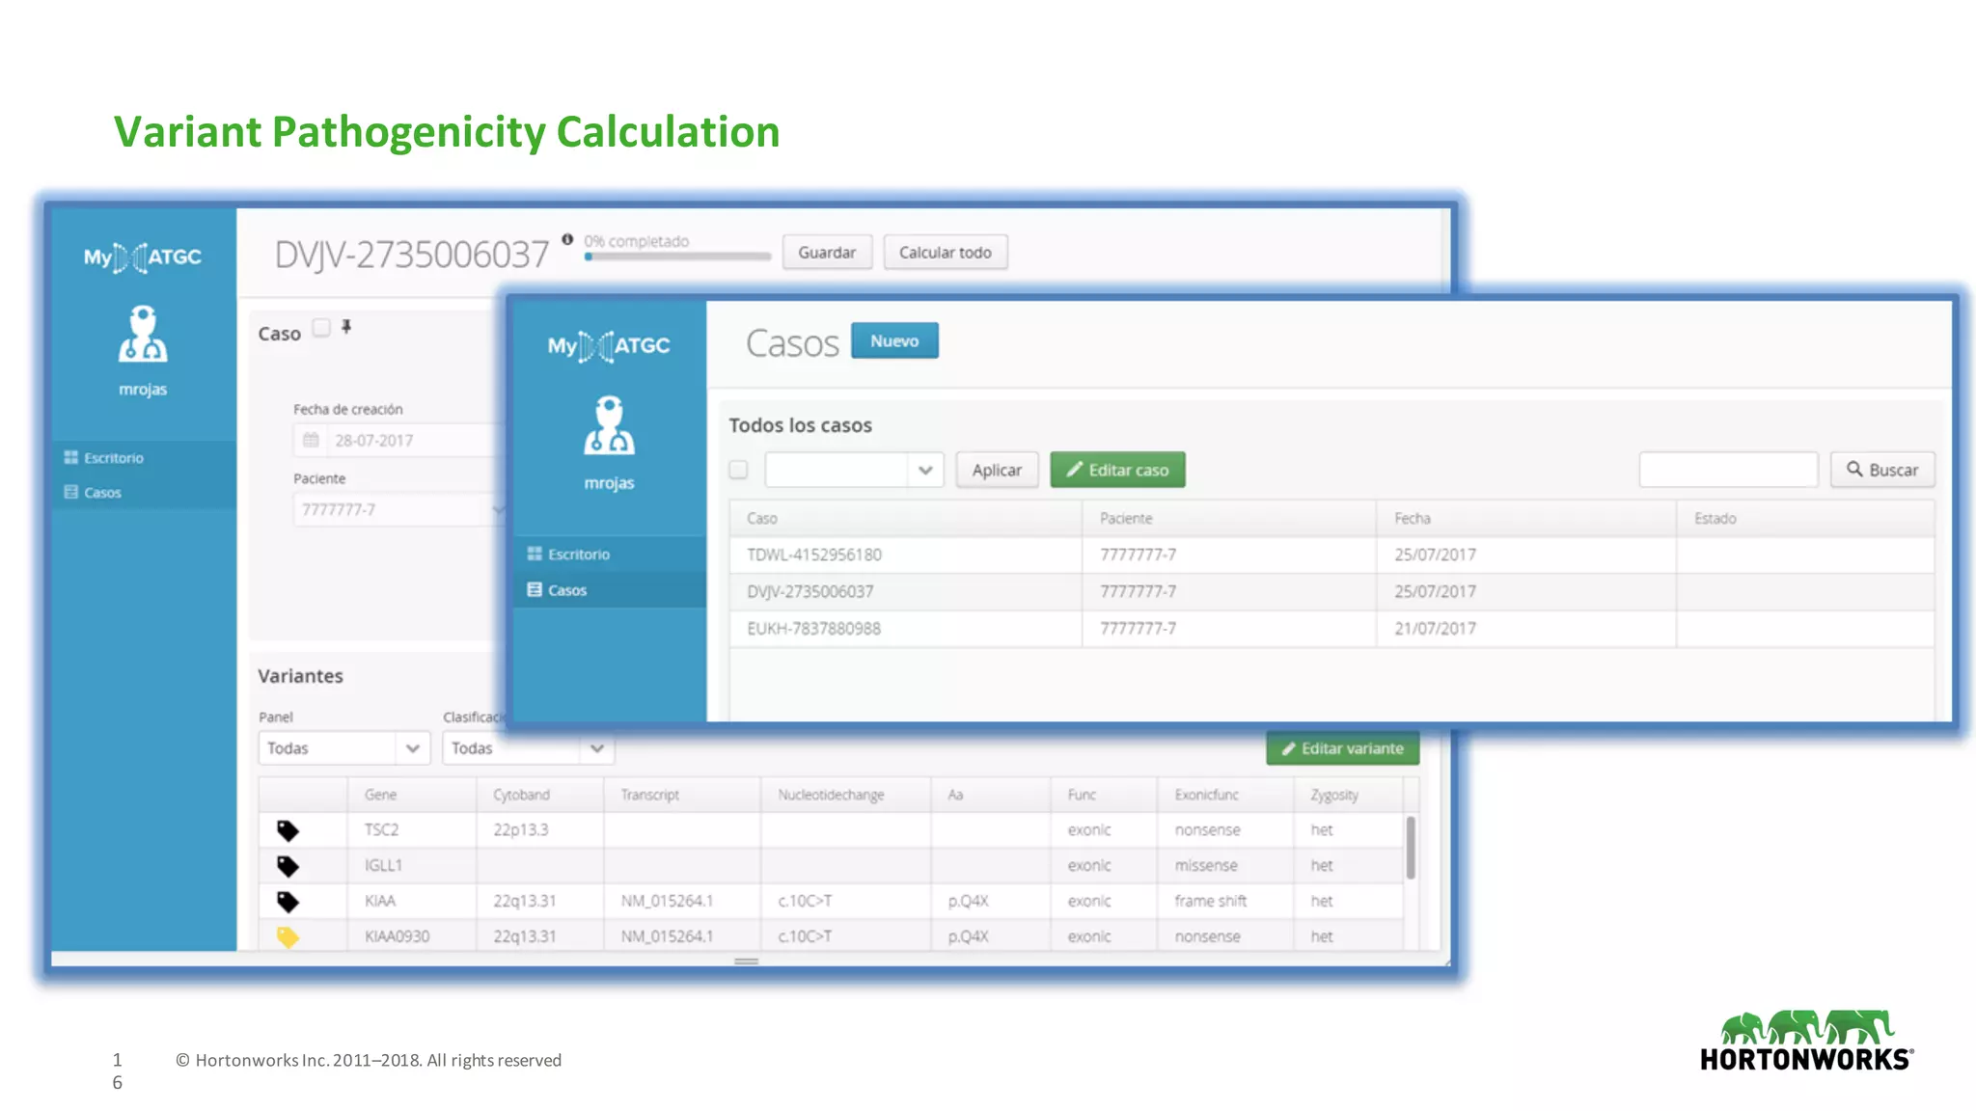Click the tag icon on KIAA row

[288, 902]
